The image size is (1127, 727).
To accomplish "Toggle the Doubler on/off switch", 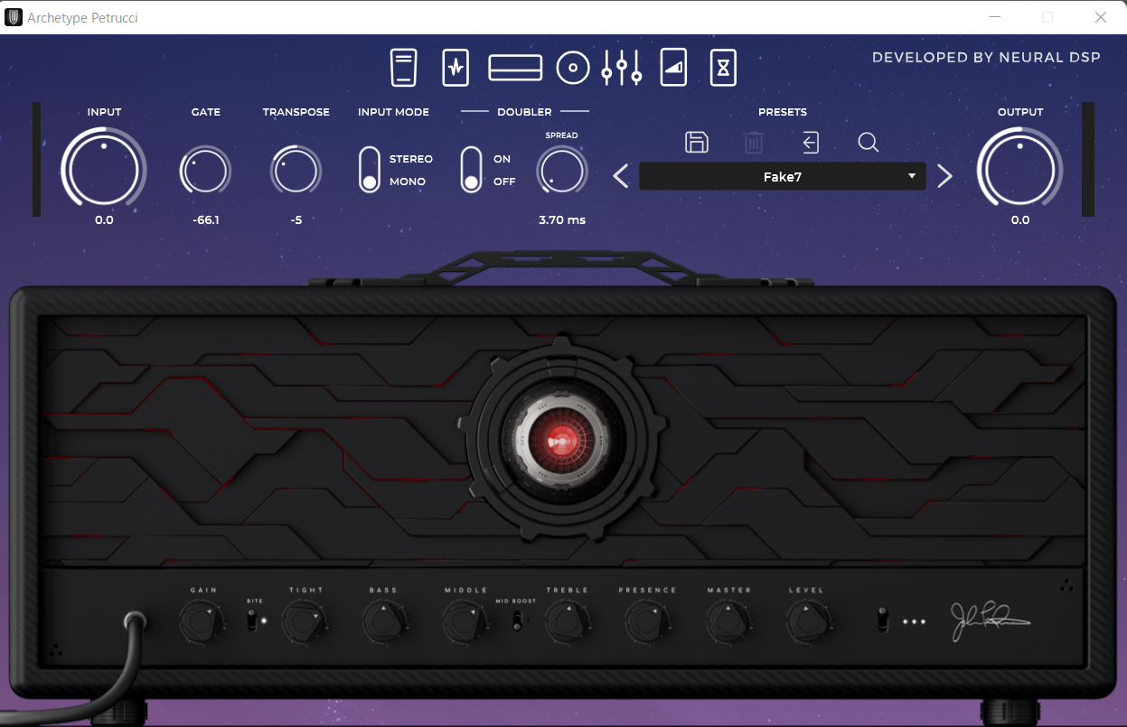I will point(471,170).
